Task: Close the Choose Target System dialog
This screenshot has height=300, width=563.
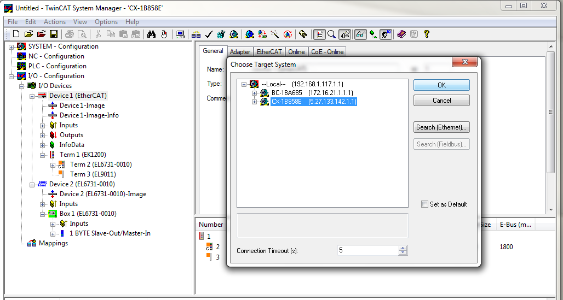Action: (464, 62)
